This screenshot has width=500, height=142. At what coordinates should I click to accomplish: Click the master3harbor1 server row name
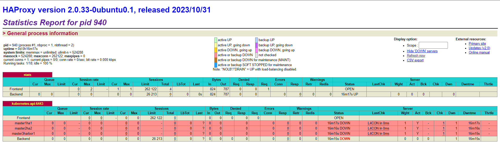tap(23, 134)
